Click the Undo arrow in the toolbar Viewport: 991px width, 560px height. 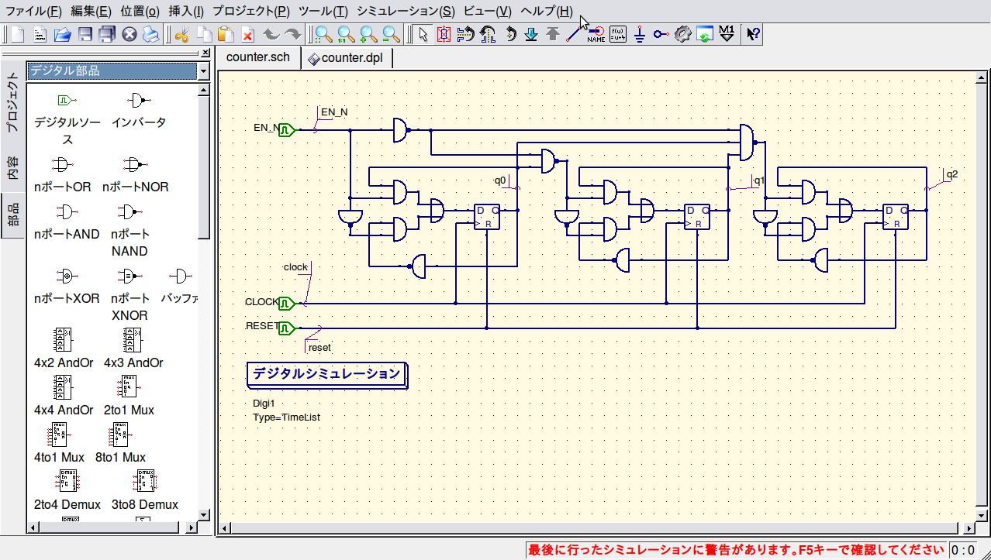pos(271,34)
